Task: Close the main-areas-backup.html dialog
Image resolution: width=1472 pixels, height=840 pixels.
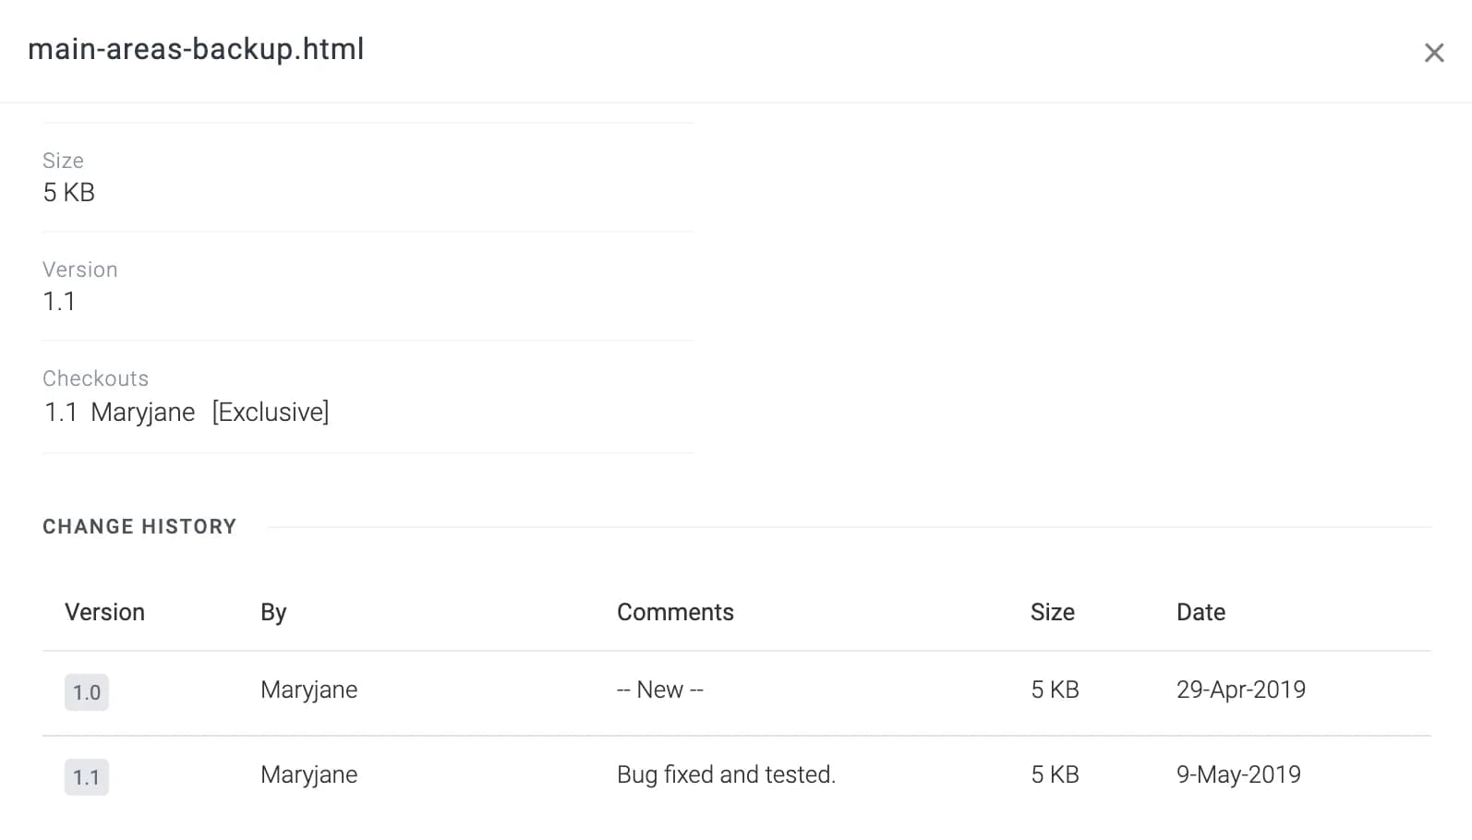Action: pos(1433,53)
